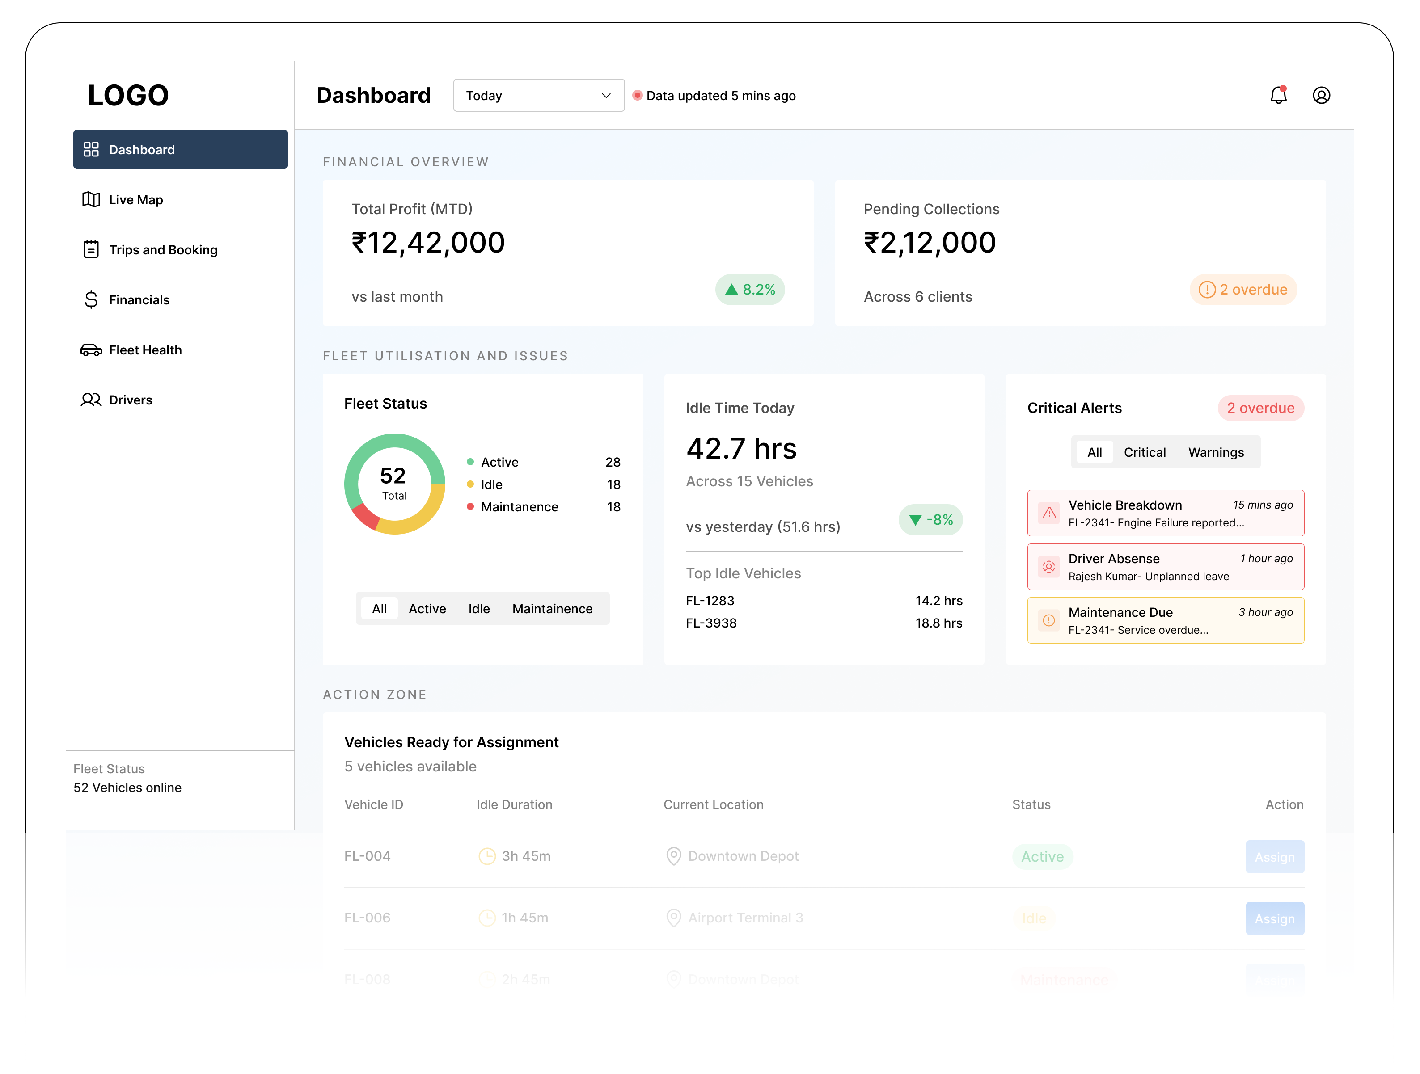The image size is (1420, 1074).
Task: Click the Live Map sidebar icon
Action: pos(91,199)
